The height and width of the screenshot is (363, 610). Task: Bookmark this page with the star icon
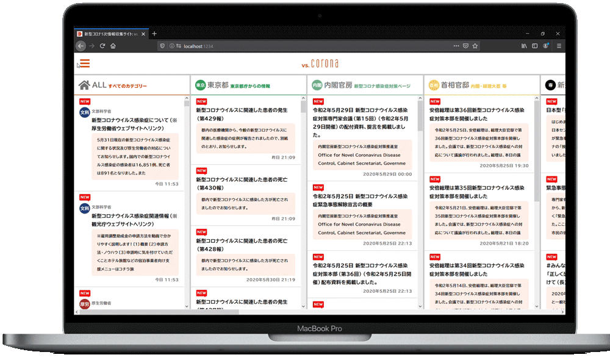click(x=475, y=46)
